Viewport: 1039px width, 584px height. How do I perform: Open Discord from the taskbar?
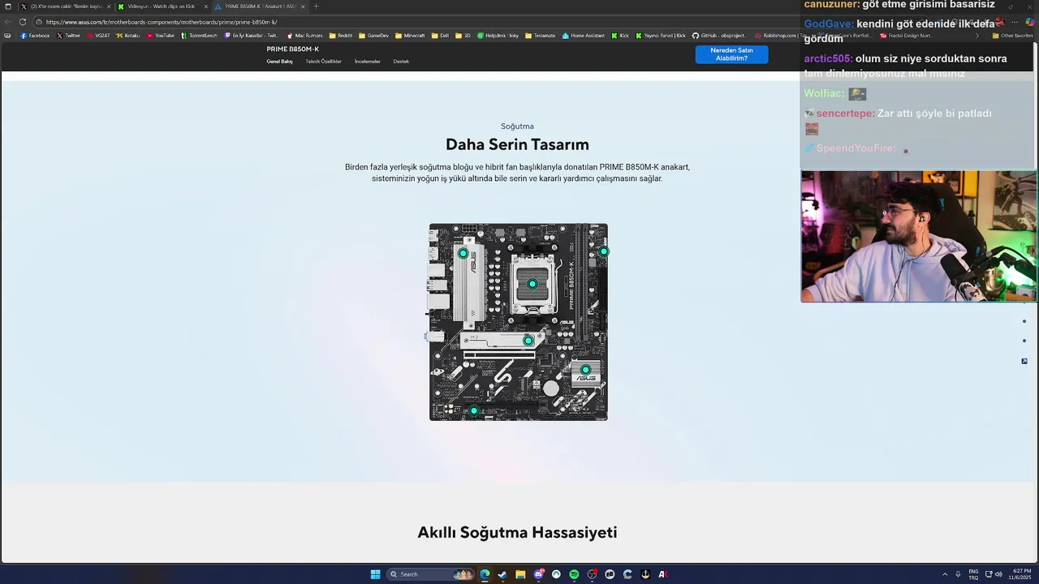pyautogui.click(x=538, y=574)
